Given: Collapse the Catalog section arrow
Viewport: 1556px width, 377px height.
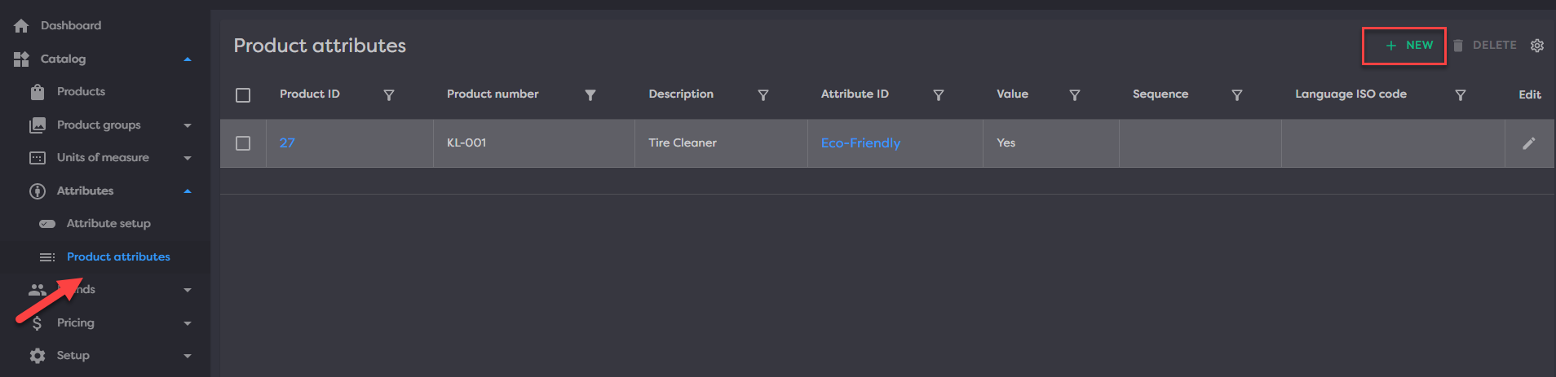Looking at the screenshot, I should tap(188, 59).
